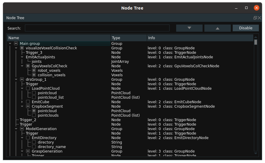Collapse the GpuVoxelsColCheck node
This screenshot has height=163, width=265.
point(22,66)
